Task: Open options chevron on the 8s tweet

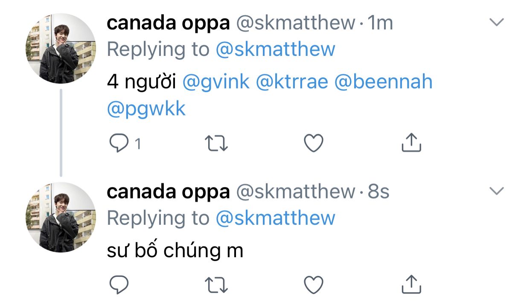Action: click(x=496, y=192)
